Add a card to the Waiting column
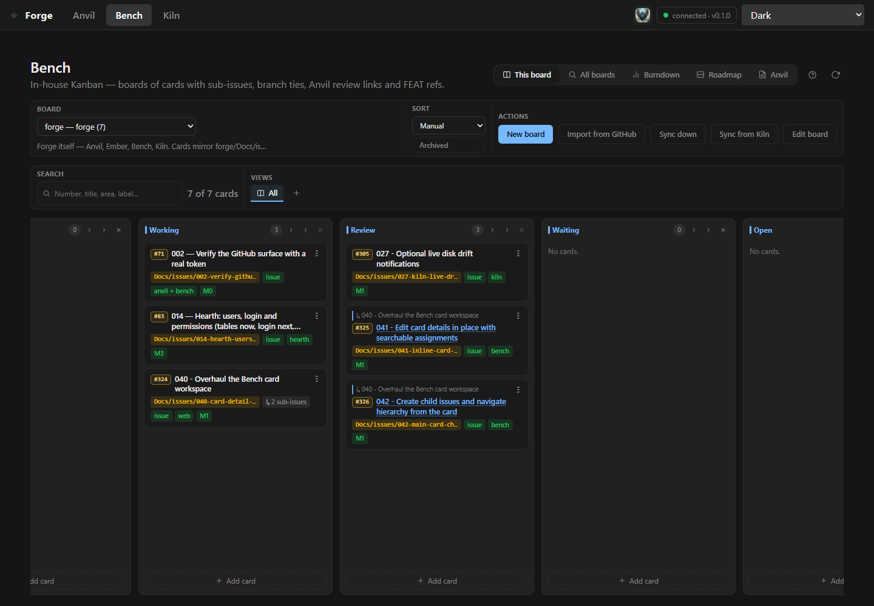Viewport: 874px width, 606px height. pyautogui.click(x=639, y=581)
